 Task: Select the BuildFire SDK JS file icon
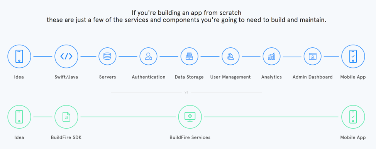[66, 117]
